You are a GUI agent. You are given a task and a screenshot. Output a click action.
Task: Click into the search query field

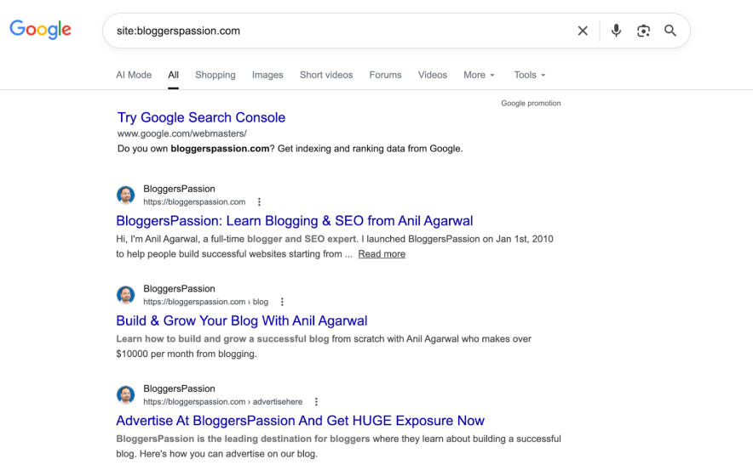(x=341, y=31)
